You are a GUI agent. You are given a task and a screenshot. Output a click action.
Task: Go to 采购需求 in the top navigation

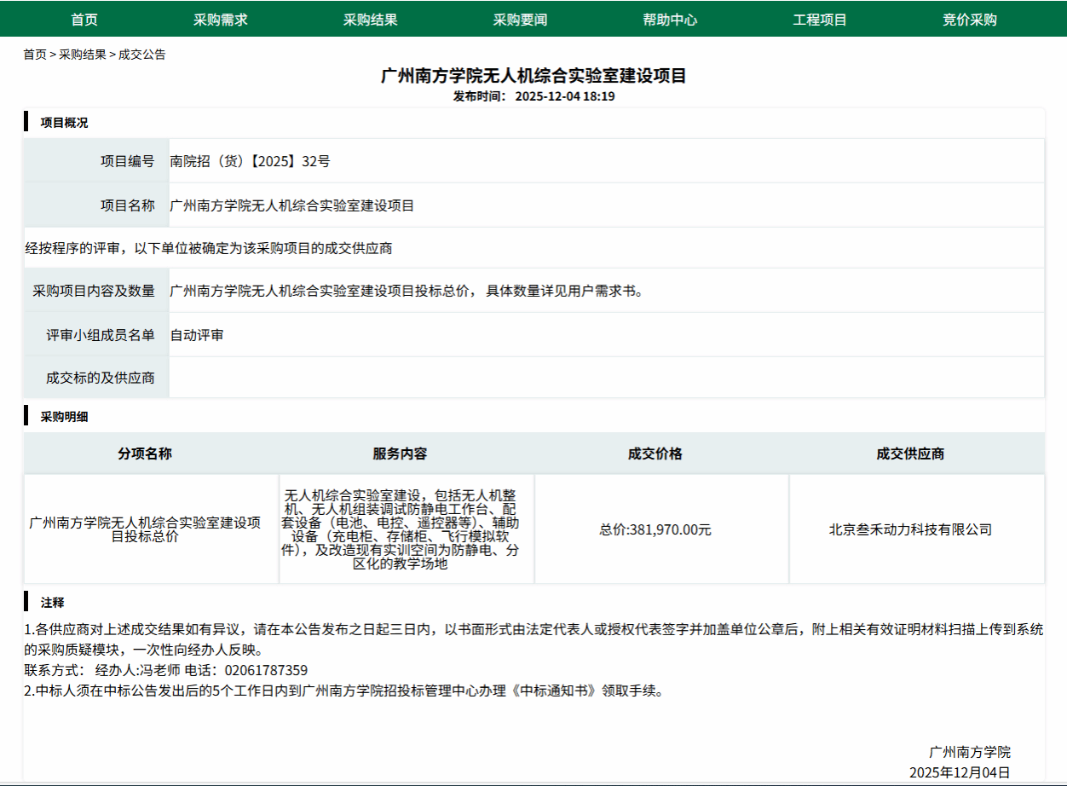click(x=220, y=20)
